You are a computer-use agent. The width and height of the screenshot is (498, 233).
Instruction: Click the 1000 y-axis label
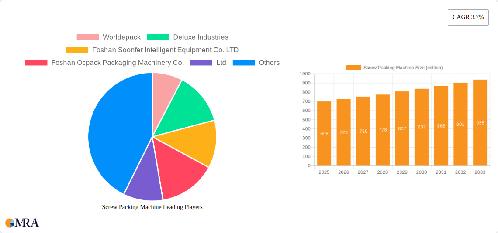coord(305,74)
